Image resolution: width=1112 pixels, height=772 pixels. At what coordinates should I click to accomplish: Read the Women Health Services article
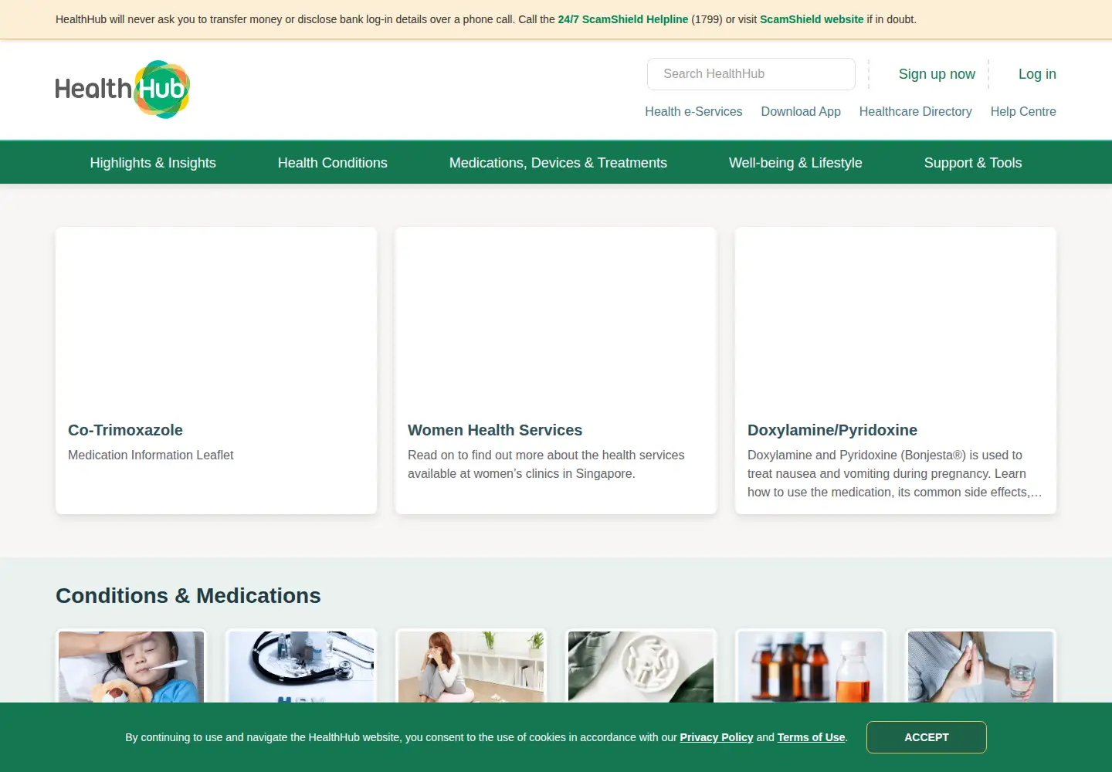(x=495, y=430)
